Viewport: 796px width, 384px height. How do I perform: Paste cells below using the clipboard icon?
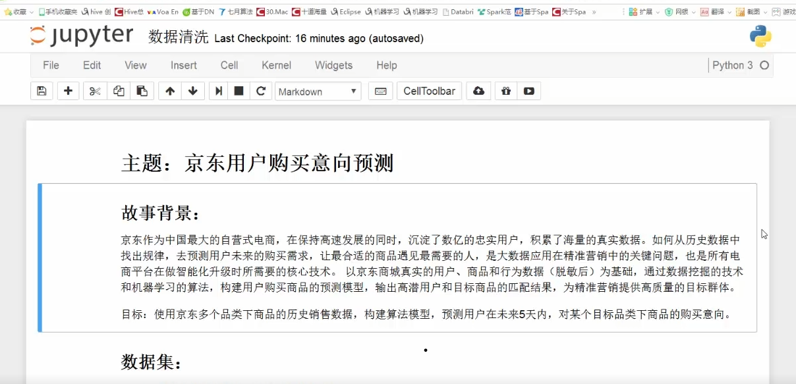(142, 92)
